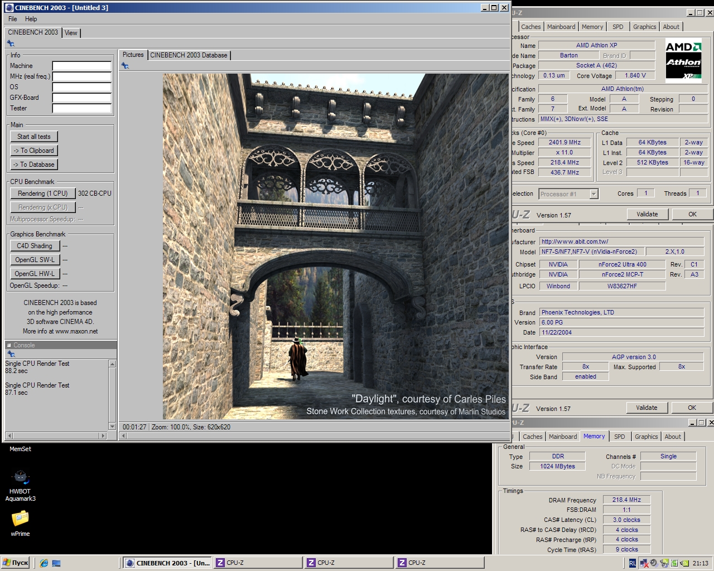Click the 87.1 sec console result

click(x=16, y=393)
